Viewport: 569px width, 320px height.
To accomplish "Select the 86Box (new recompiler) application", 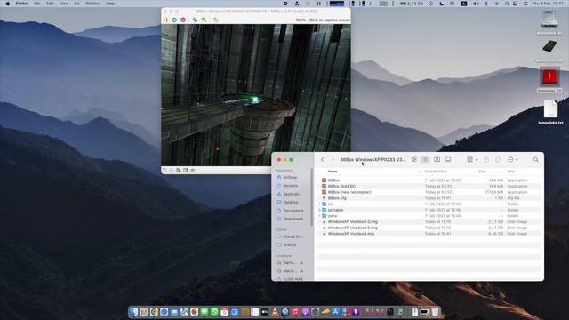I will 429,192.
